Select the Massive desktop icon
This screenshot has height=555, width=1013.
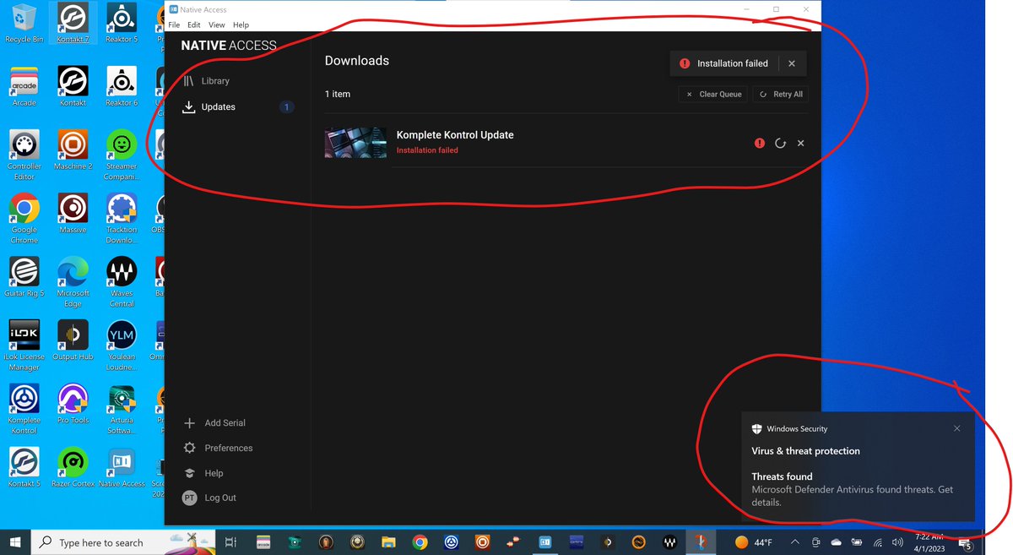pos(73,213)
